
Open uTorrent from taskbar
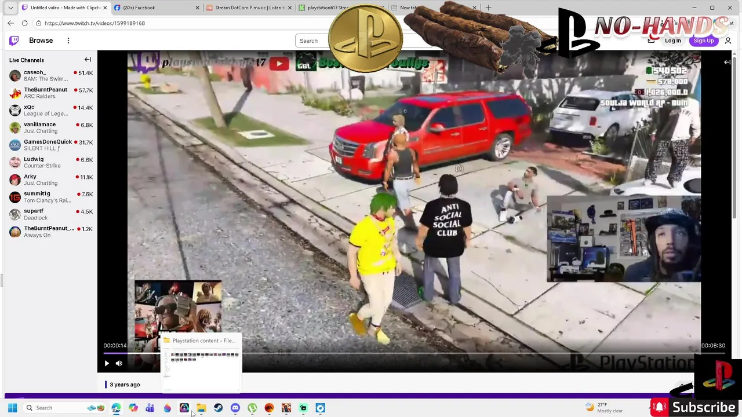pos(252,408)
